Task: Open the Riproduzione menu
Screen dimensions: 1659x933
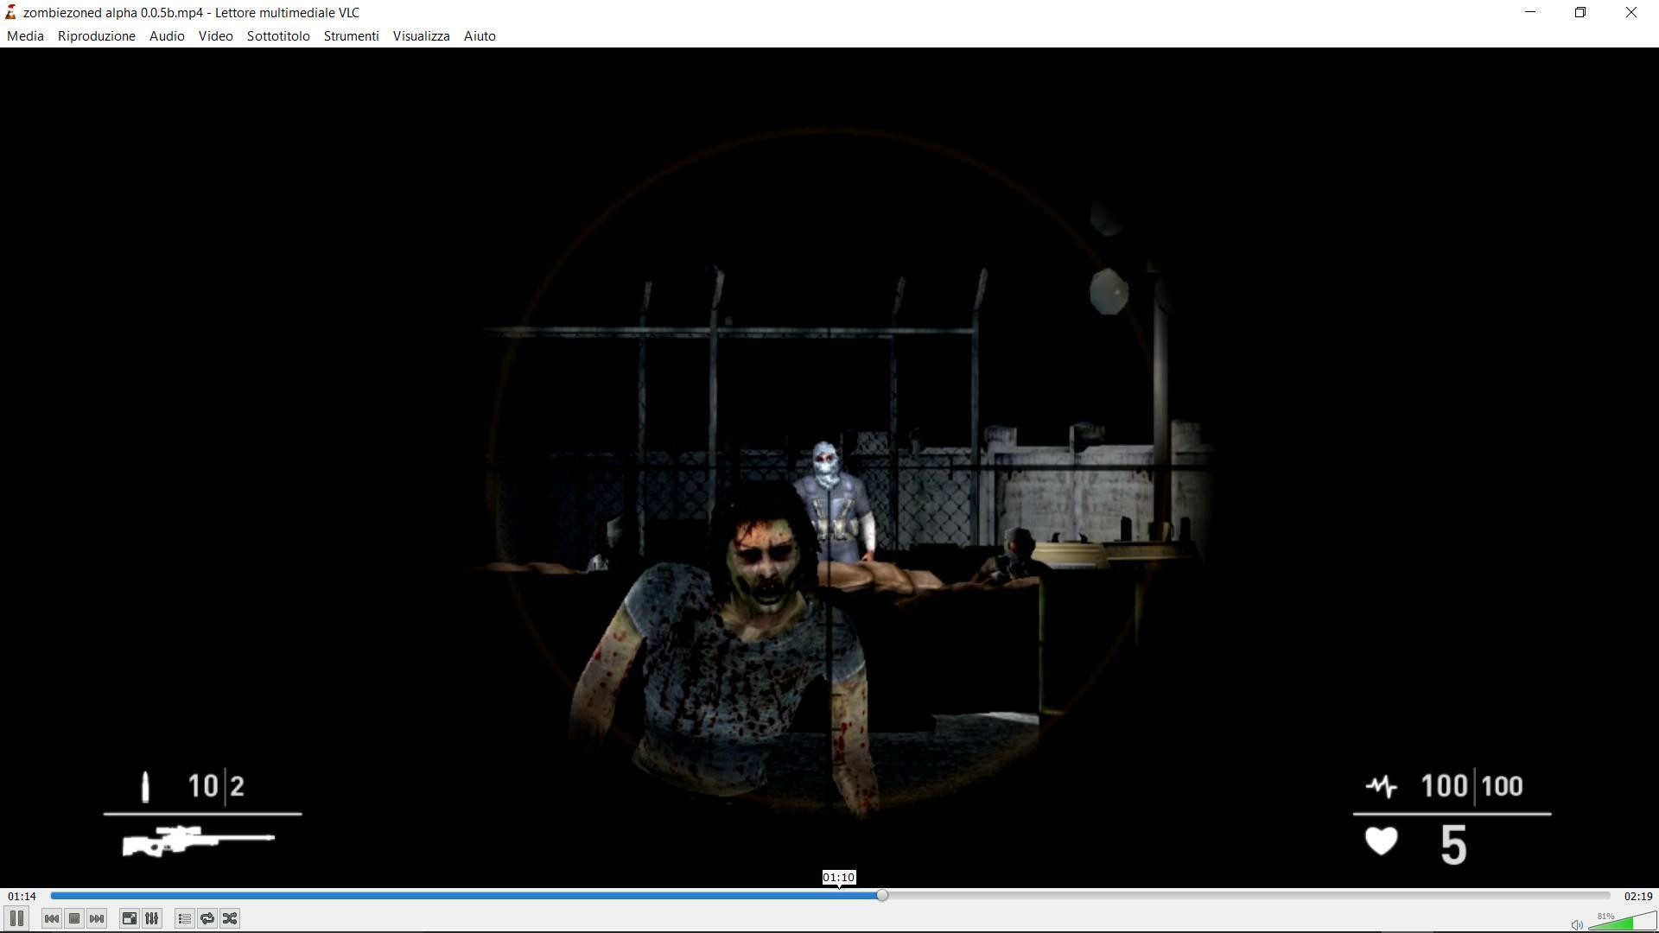Action: pyautogui.click(x=97, y=36)
